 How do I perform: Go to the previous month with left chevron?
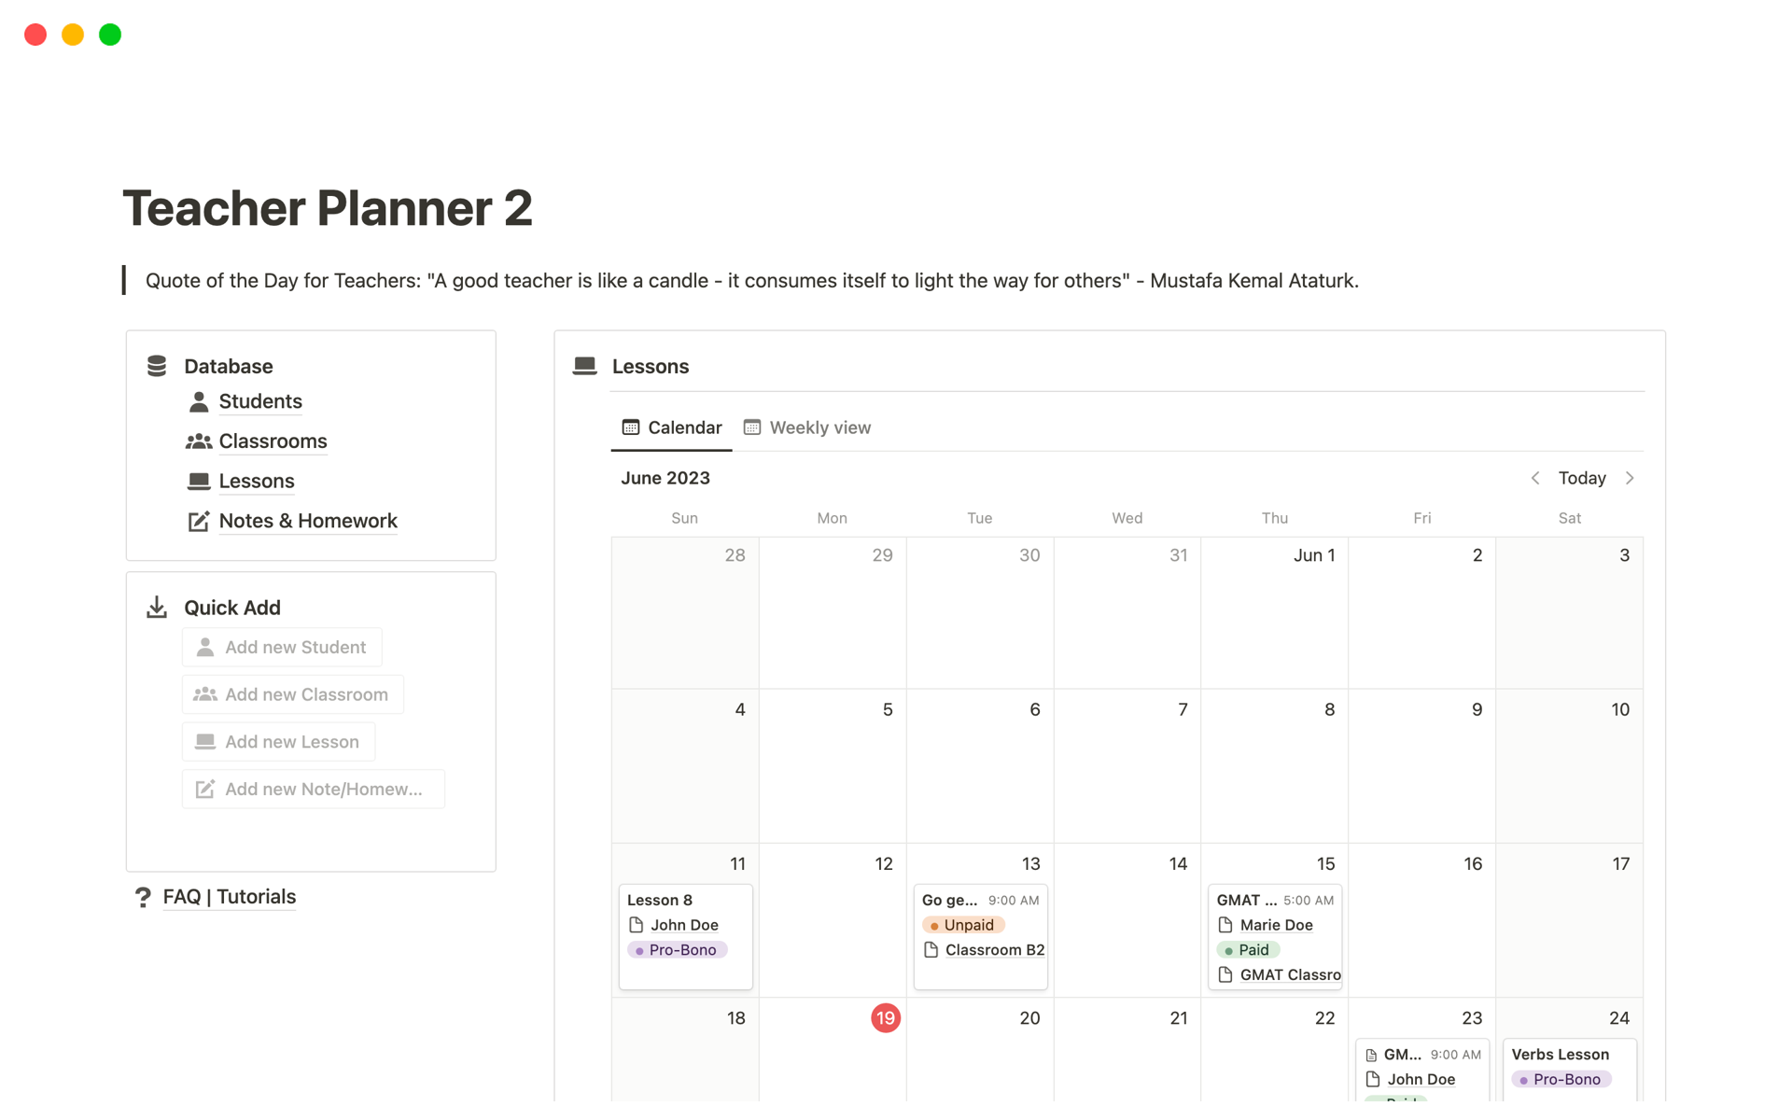[1535, 478]
